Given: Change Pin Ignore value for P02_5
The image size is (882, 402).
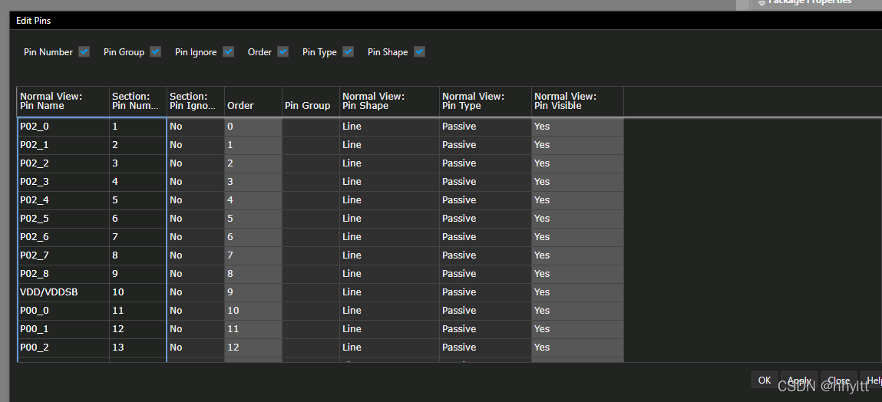Looking at the screenshot, I should click(x=195, y=219).
